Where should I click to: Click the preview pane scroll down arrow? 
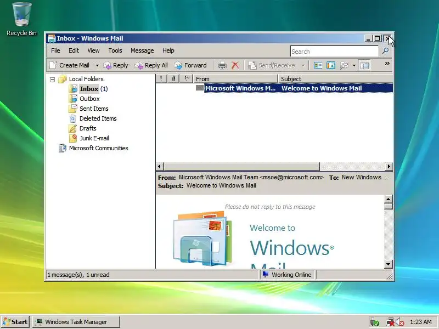point(389,264)
